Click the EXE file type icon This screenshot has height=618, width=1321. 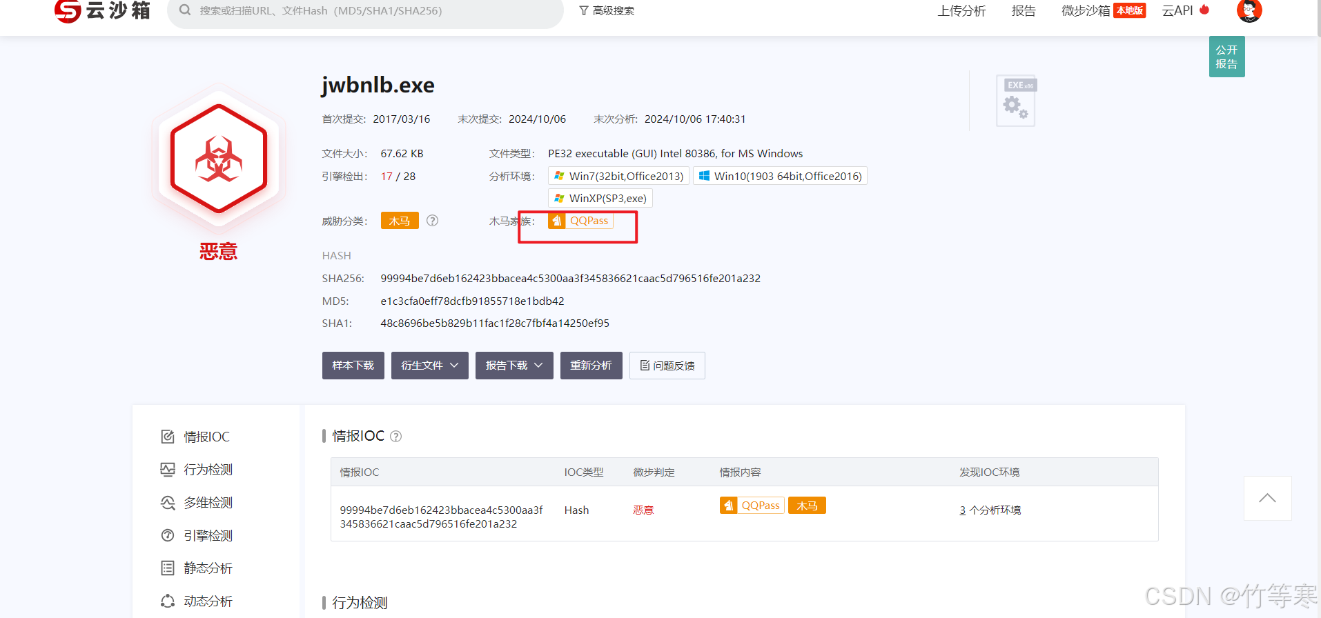pyautogui.click(x=1016, y=101)
